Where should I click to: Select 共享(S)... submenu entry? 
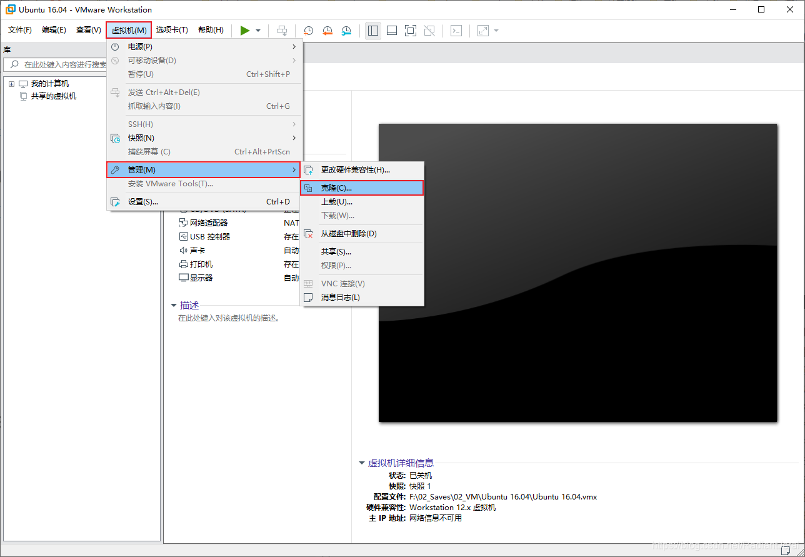pos(362,252)
